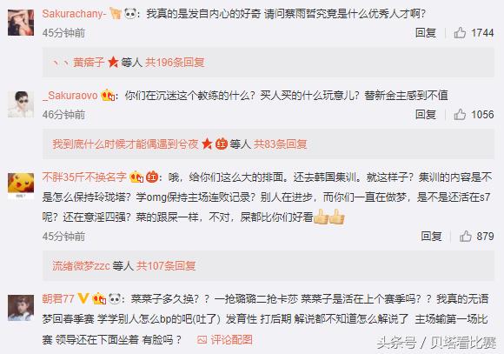The height and width of the screenshot is (354, 504).
Task: Expand 共83条回复 replies thread
Action: (x=281, y=144)
